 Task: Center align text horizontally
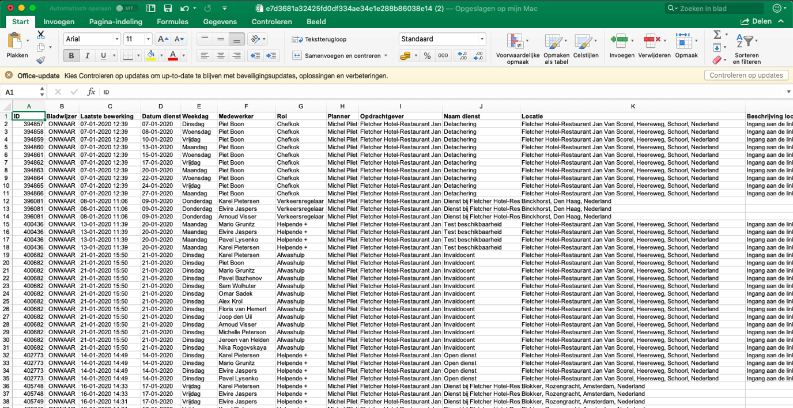[221, 56]
